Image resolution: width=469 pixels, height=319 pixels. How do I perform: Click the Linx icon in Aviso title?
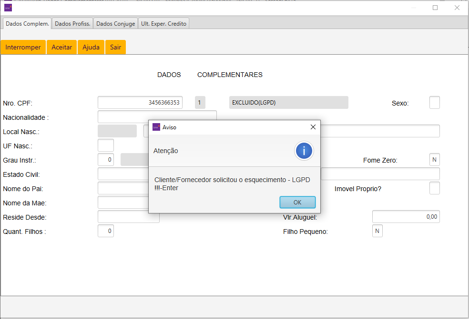pos(156,127)
